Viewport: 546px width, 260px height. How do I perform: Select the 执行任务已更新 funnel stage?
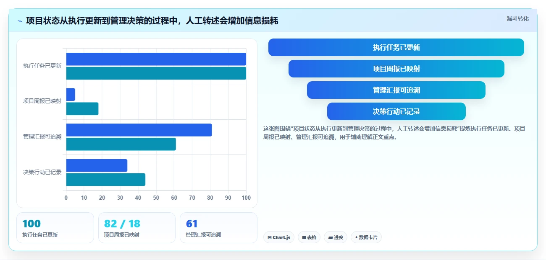click(396, 47)
